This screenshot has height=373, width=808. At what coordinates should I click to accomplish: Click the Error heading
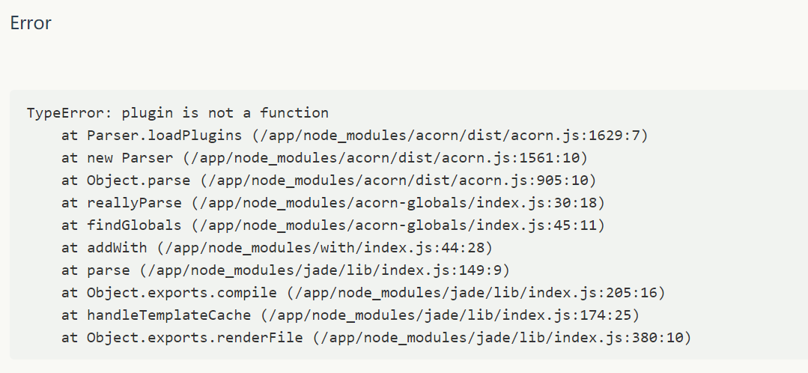(x=31, y=23)
